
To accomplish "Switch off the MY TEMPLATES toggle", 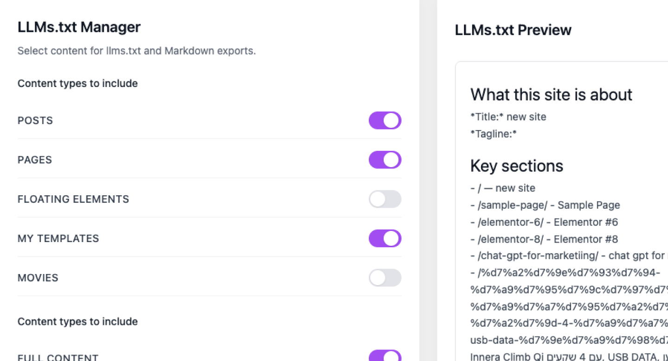I will point(385,238).
